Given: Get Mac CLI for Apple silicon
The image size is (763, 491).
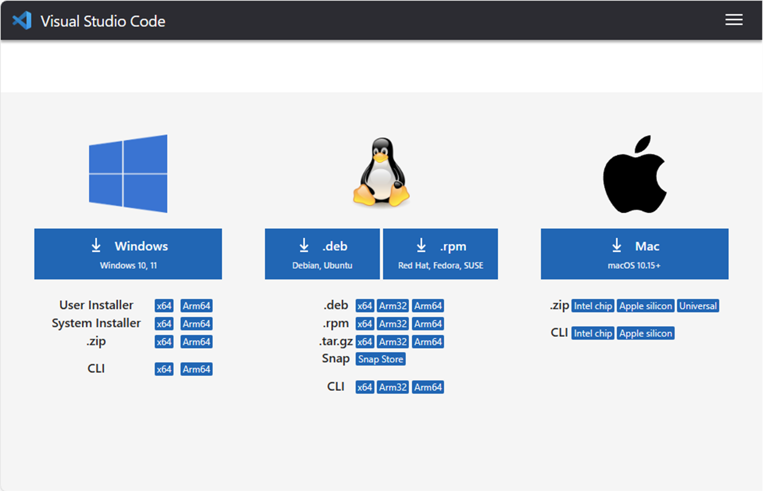Looking at the screenshot, I should (646, 333).
